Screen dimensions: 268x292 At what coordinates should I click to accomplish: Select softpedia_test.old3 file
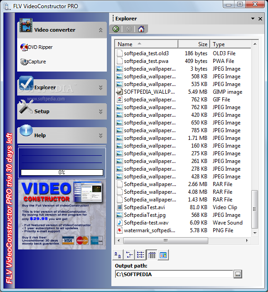[146, 53]
